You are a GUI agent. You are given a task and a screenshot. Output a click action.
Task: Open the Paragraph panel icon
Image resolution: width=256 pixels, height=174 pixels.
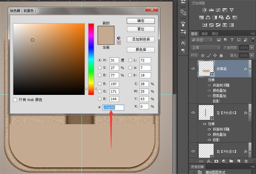tap(183, 51)
